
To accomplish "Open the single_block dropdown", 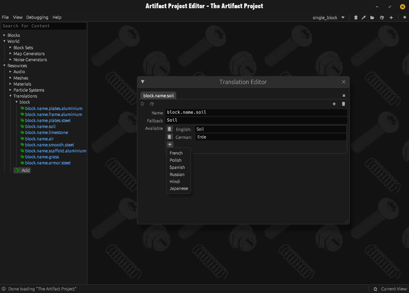I will point(329,18).
